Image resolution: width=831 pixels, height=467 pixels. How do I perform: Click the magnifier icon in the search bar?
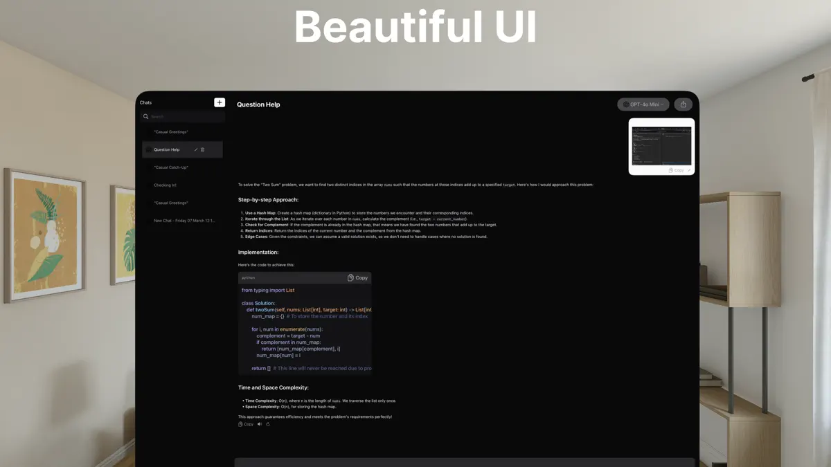tap(145, 116)
